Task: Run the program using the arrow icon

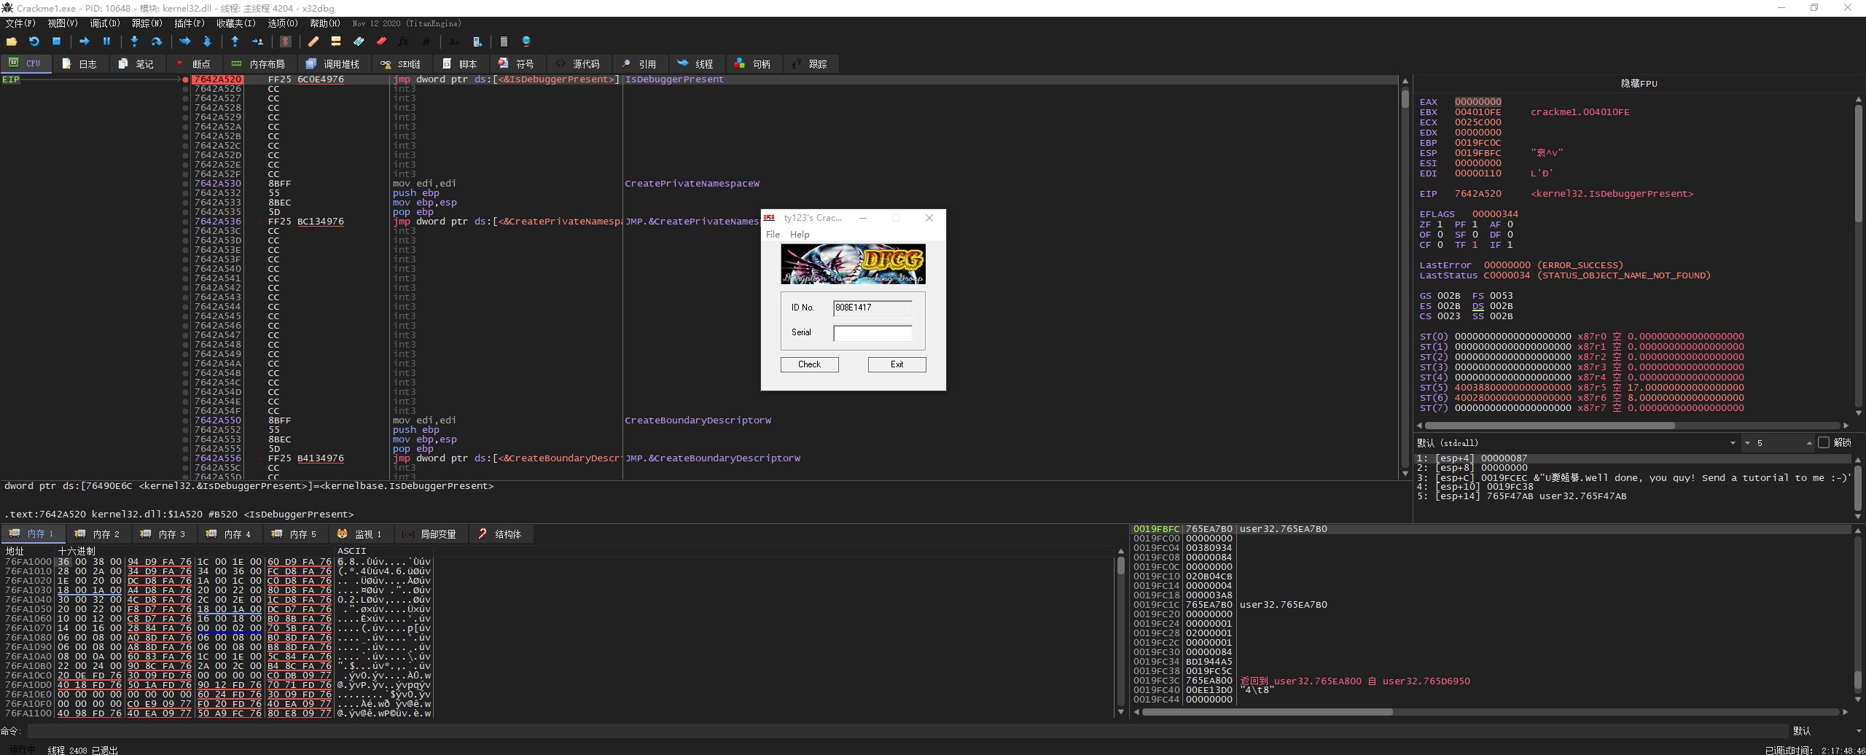Action: coord(84,42)
